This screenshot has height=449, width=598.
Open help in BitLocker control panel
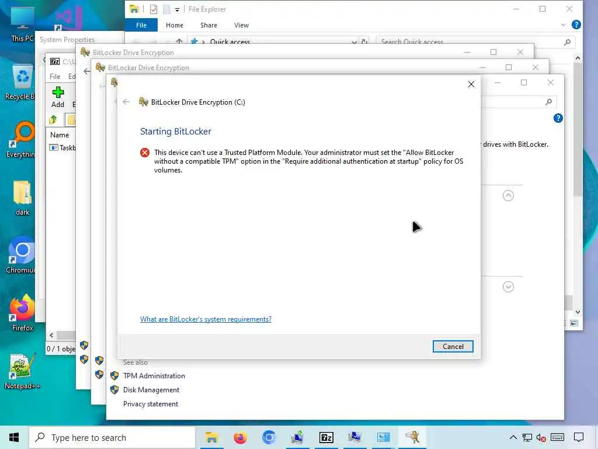pyautogui.click(x=558, y=118)
